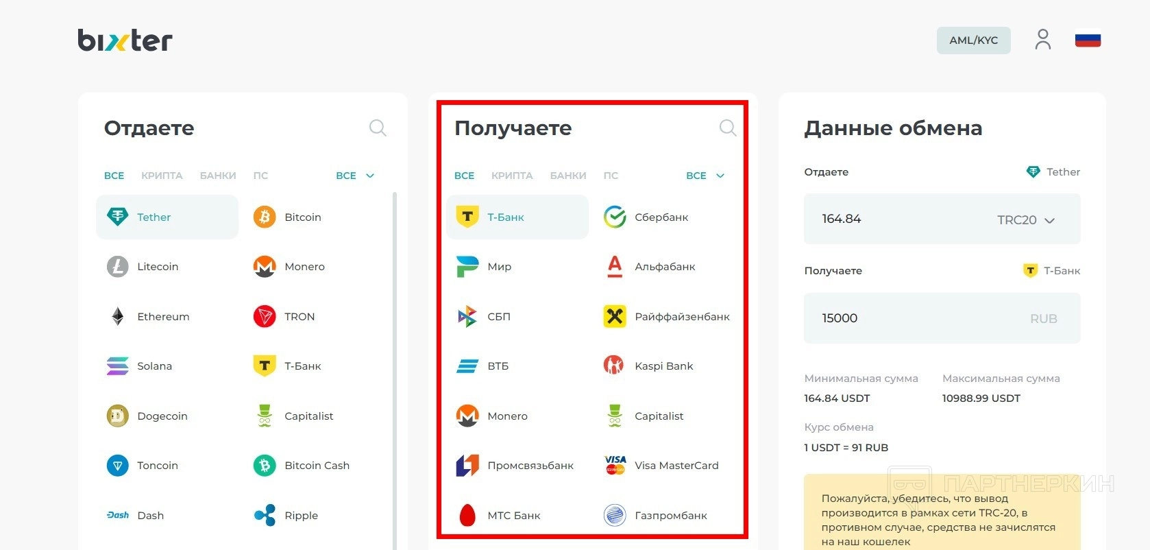Open the TRC20 network dropdown
Viewport: 1150px width, 550px height.
coord(1026,220)
